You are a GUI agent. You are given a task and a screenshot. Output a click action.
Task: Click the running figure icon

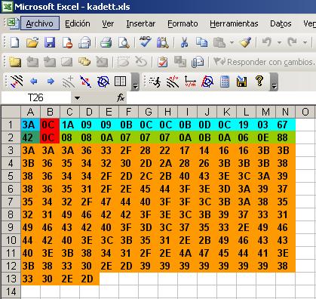(155, 82)
